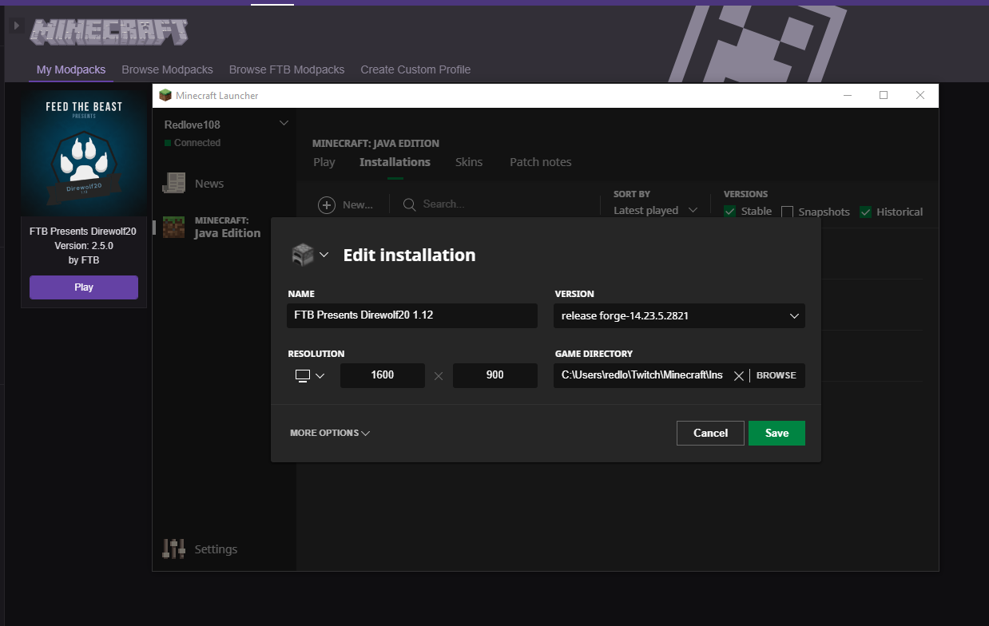Switch to the Skins tab
Image resolution: width=989 pixels, height=626 pixels.
[469, 162]
